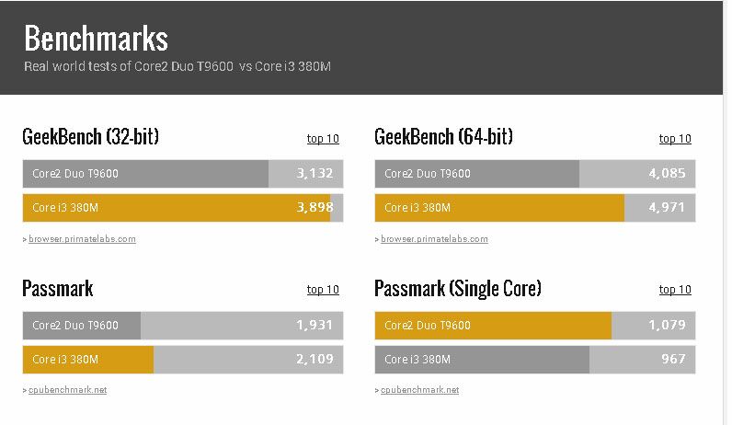Select Core i3 380M single-core bar scoring 967

tap(534, 359)
